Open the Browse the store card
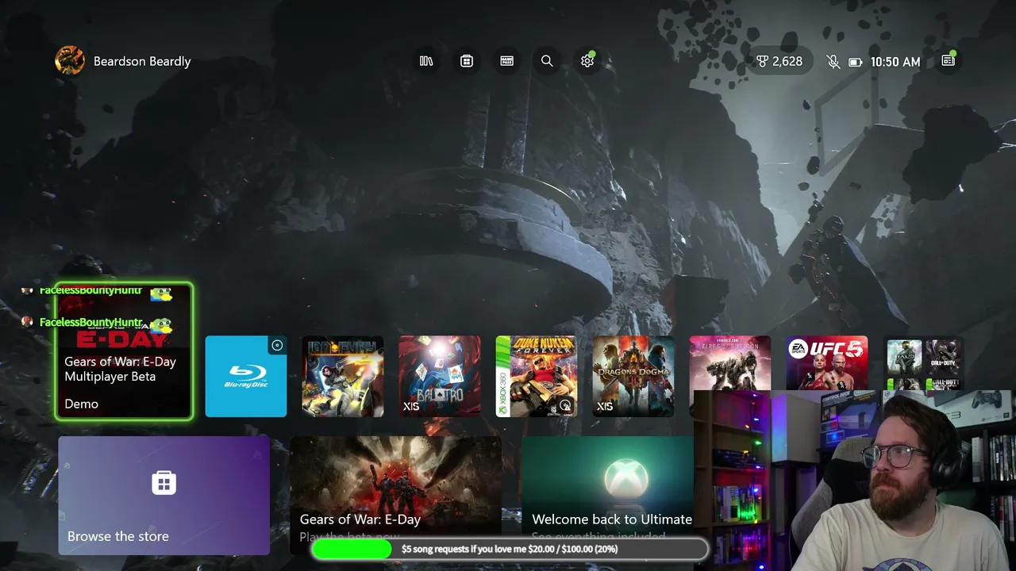Image resolution: width=1016 pixels, height=571 pixels. (164, 496)
